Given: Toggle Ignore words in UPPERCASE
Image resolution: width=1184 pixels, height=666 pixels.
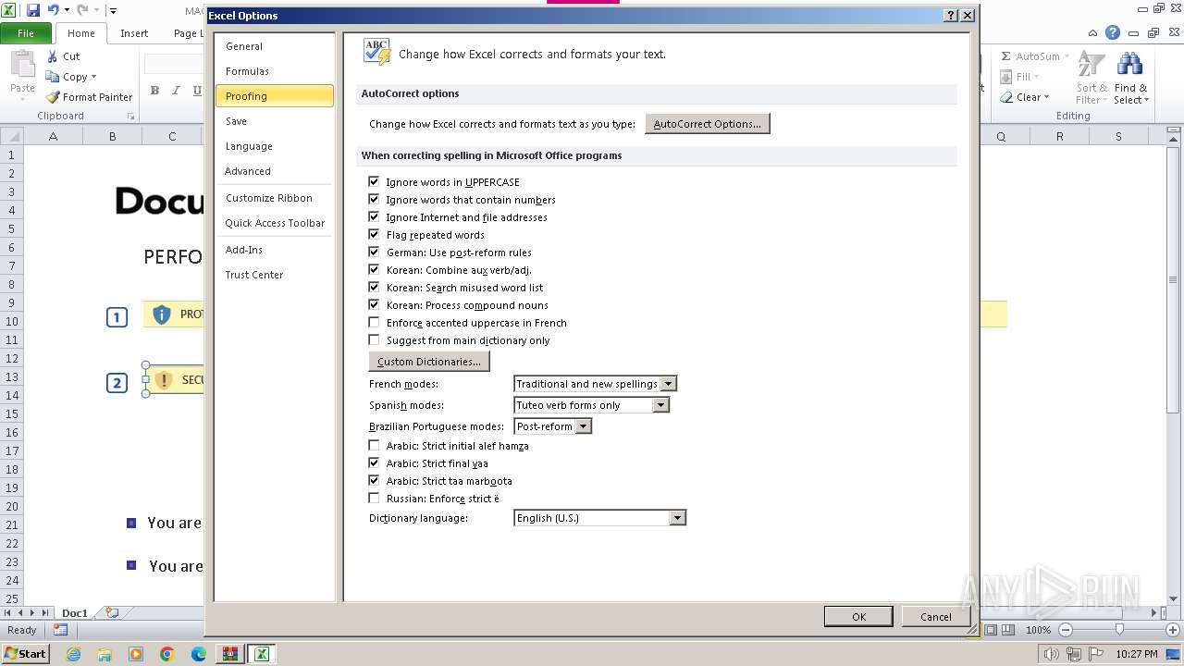Looking at the screenshot, I should click(x=374, y=181).
